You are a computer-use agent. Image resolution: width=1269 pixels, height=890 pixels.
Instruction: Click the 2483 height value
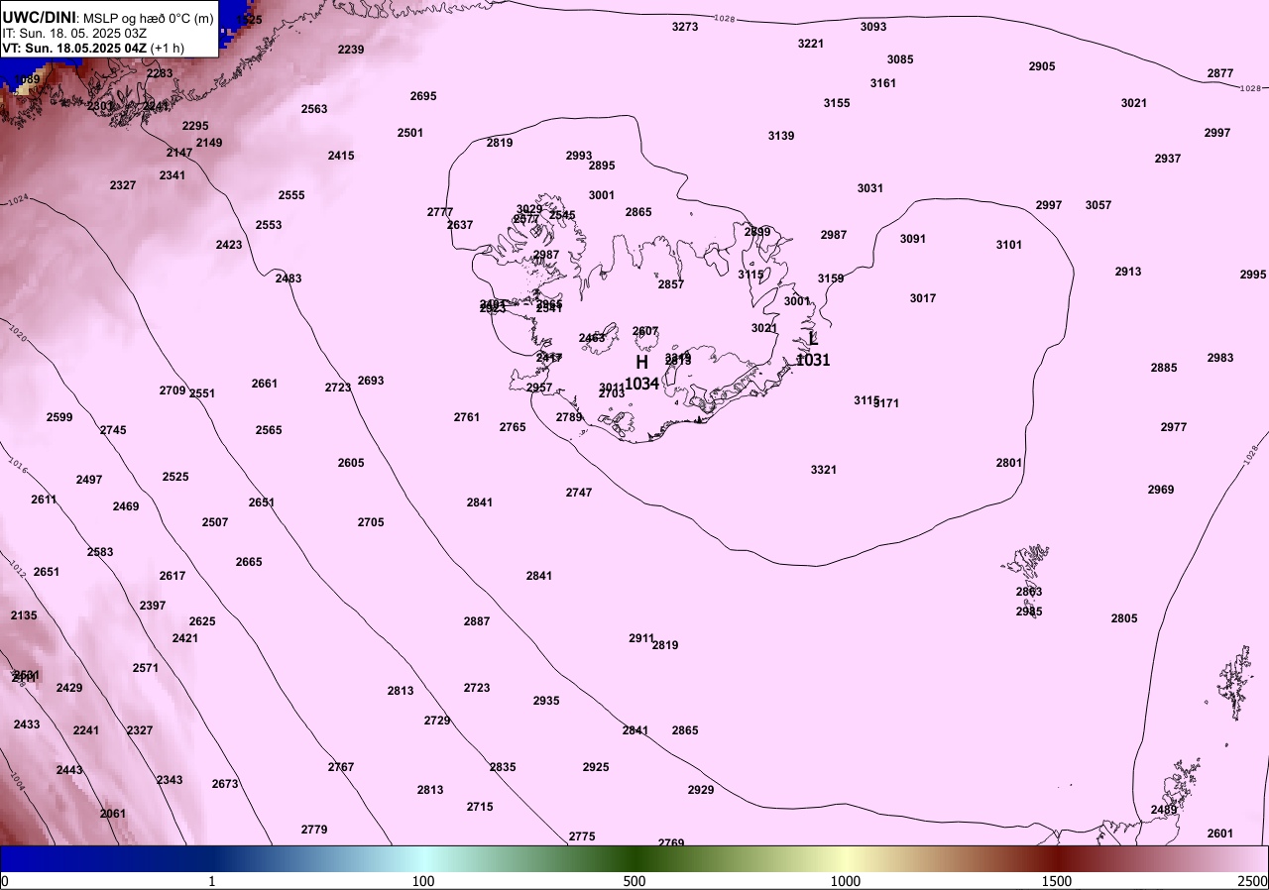pos(288,278)
